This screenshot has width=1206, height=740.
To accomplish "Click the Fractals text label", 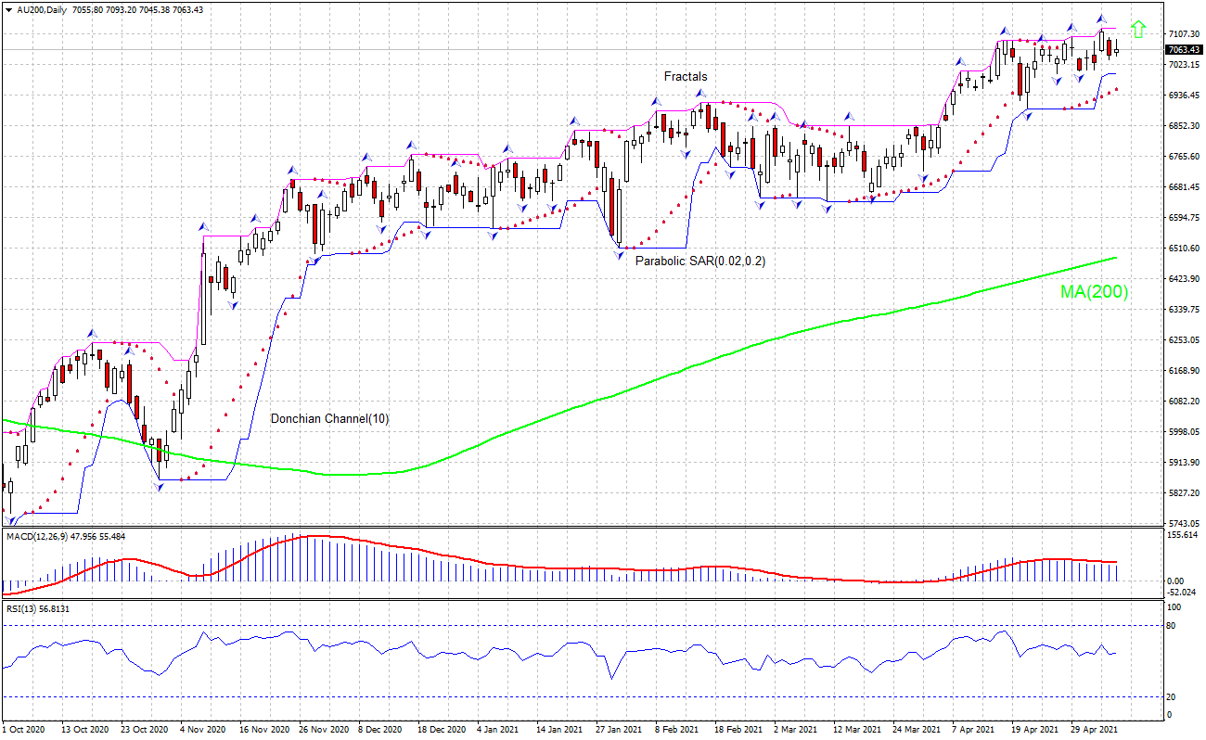I will (x=685, y=76).
